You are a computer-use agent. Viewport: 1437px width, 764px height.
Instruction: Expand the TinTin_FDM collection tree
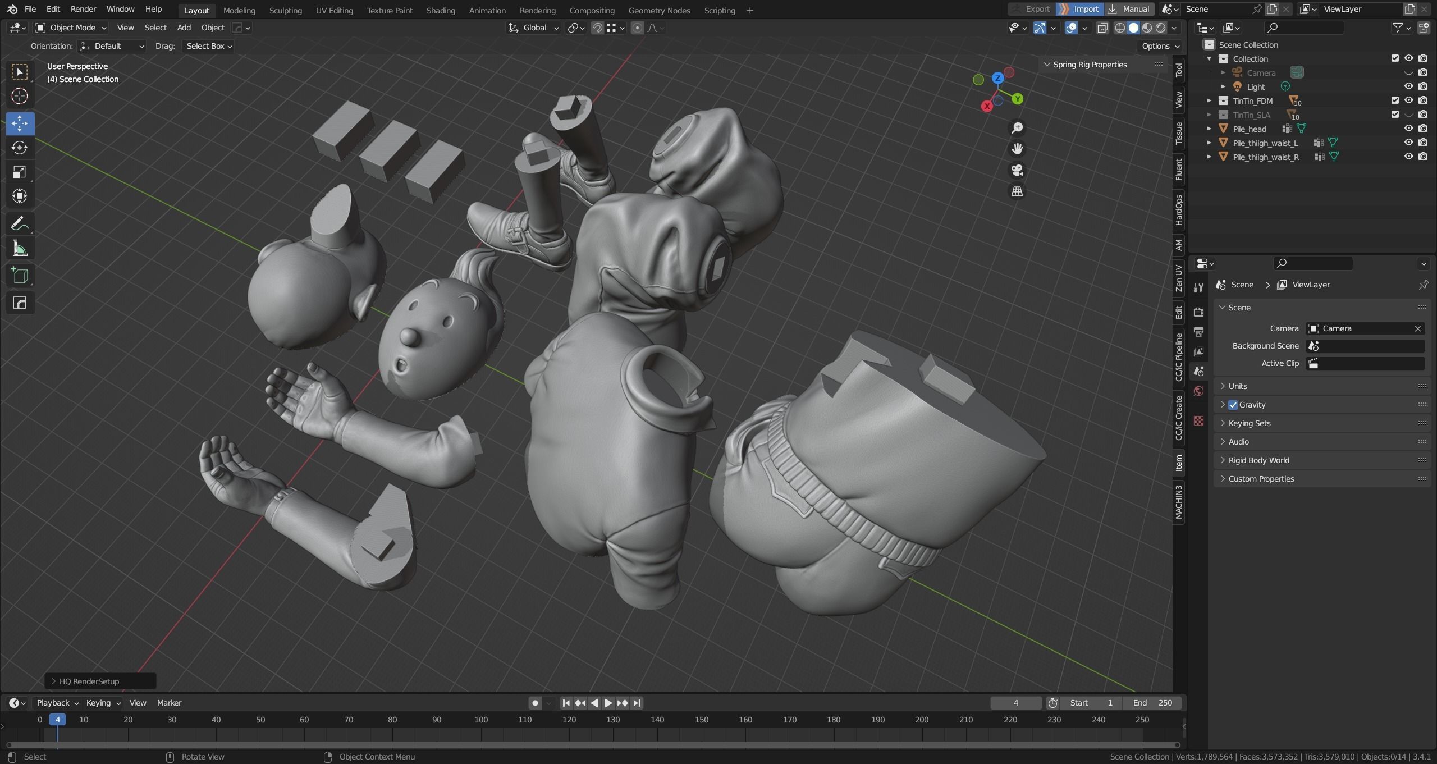tap(1209, 100)
